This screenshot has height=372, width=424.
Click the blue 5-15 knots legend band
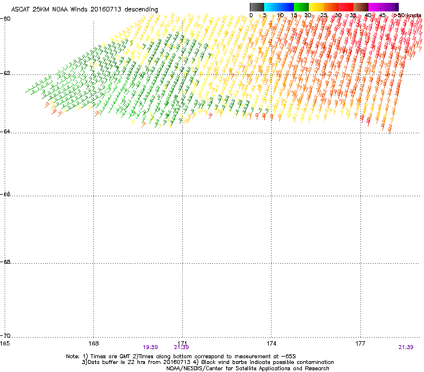[x=279, y=7]
